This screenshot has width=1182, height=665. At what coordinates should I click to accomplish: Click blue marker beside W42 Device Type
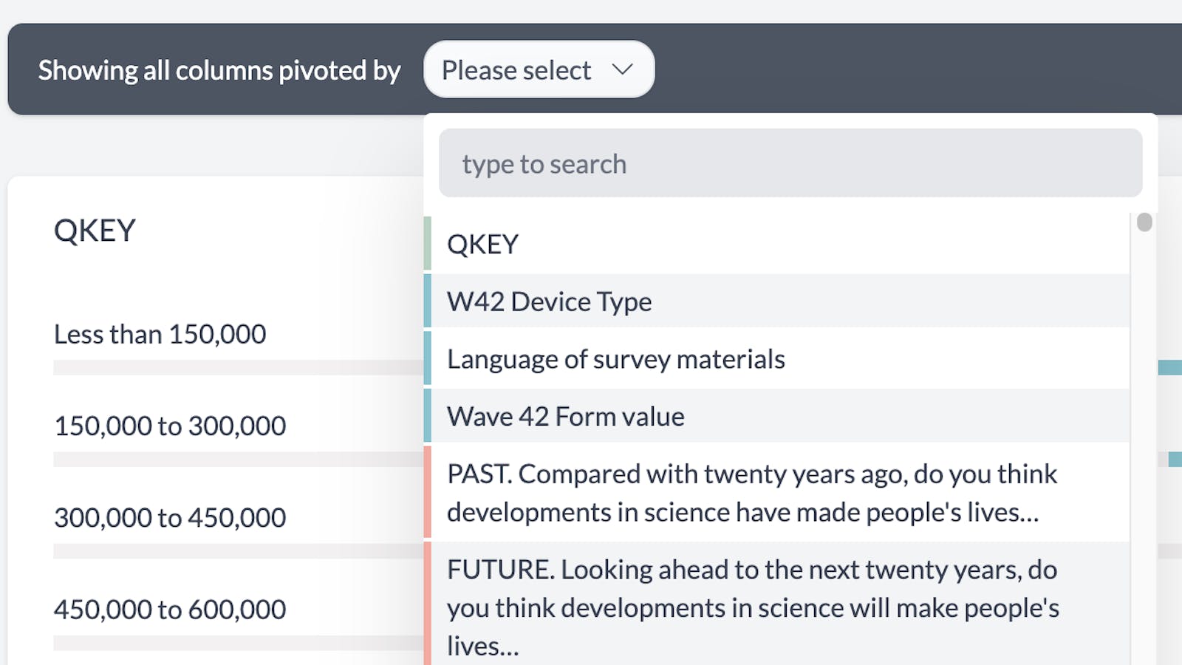click(x=428, y=301)
